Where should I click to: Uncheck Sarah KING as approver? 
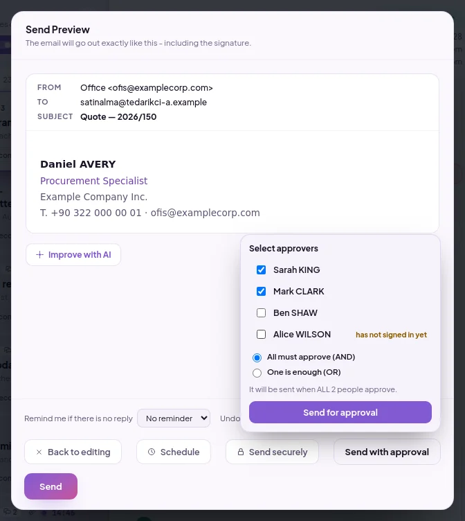[x=261, y=270]
